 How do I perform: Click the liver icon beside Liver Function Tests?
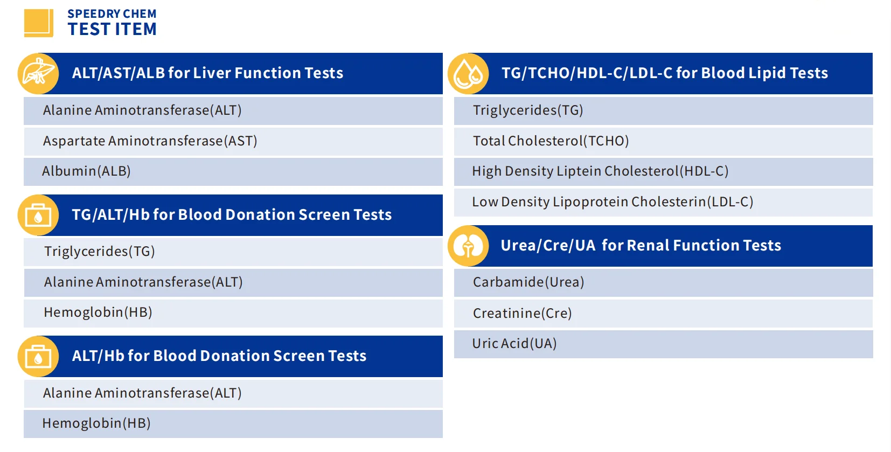pyautogui.click(x=38, y=73)
